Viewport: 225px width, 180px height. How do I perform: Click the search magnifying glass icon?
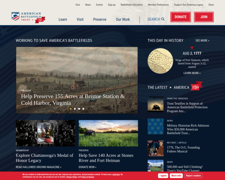(163, 19)
